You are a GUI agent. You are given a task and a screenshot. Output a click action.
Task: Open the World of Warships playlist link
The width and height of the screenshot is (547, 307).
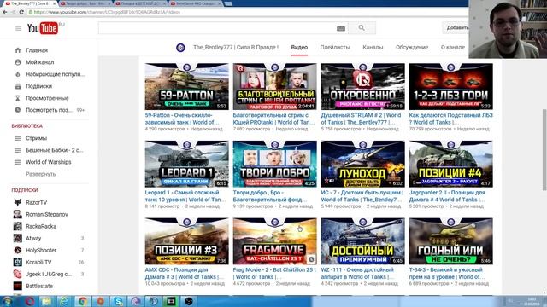pos(49,162)
